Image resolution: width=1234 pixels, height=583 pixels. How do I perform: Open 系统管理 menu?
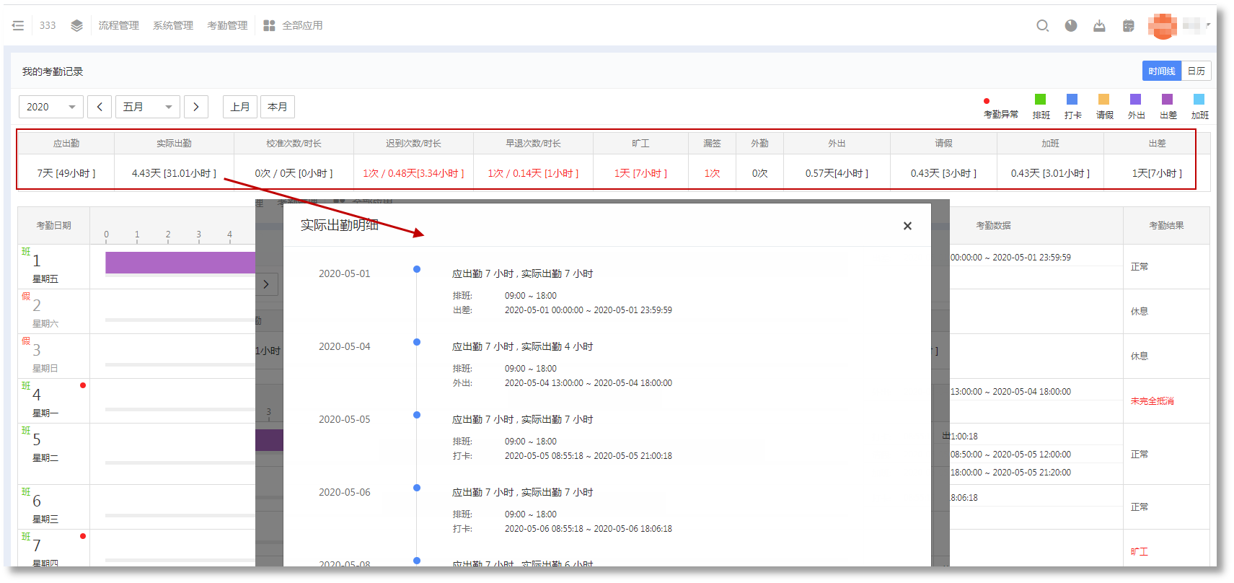click(x=173, y=25)
